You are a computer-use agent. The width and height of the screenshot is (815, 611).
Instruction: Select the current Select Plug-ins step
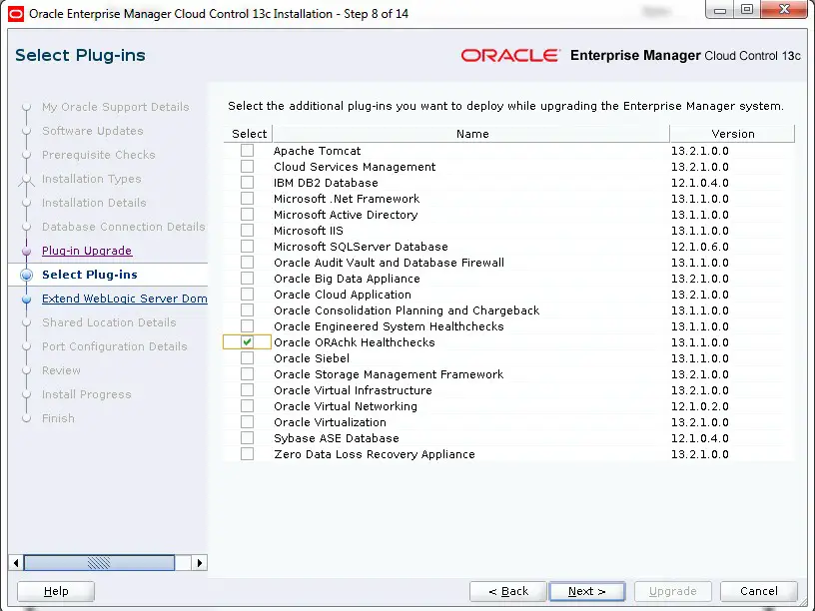pyautogui.click(x=90, y=275)
